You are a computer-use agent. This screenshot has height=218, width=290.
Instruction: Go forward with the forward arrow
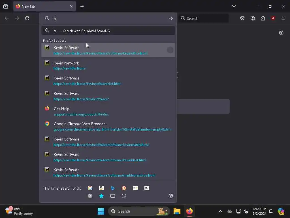pyautogui.click(x=17, y=18)
